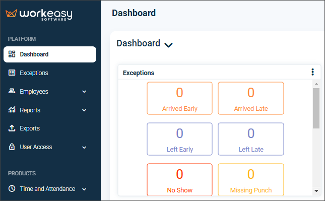Expand the Time and Attendance chevron
This screenshot has width=325, height=201.
84,189
